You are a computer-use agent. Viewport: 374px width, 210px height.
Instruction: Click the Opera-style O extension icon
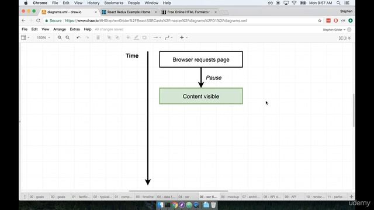coord(336,21)
